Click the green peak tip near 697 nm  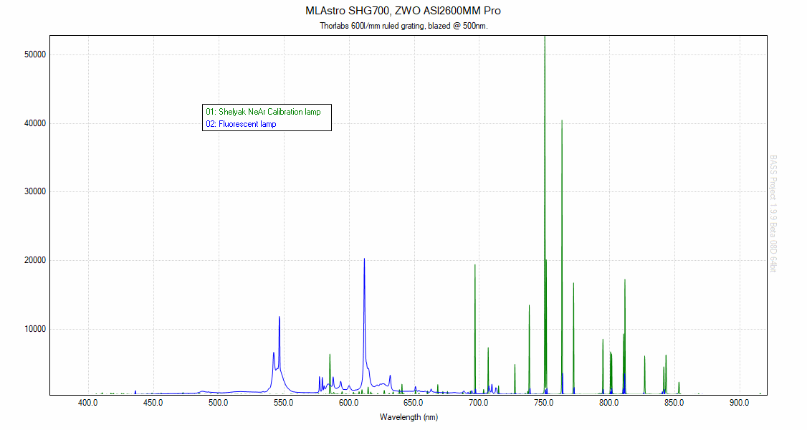coord(474,265)
